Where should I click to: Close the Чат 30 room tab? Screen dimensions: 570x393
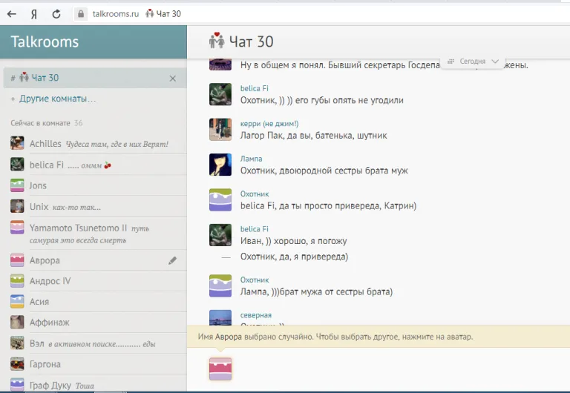tap(173, 79)
